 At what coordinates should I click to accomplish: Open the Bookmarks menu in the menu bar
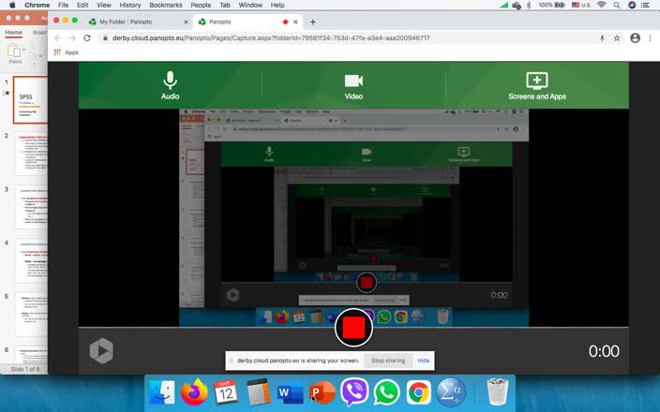(166, 6)
